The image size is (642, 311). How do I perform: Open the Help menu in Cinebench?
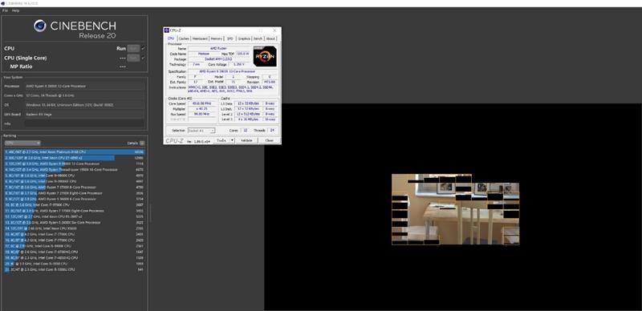[15, 10]
